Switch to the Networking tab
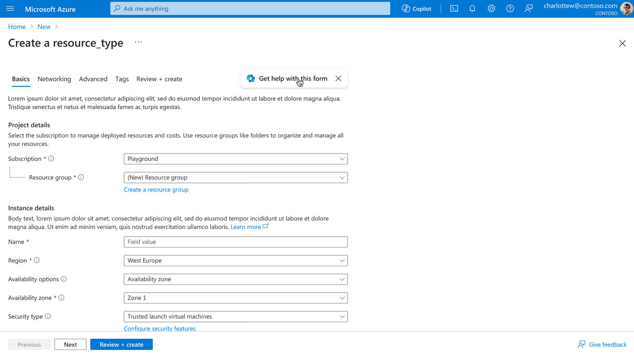634x356 pixels. pyautogui.click(x=54, y=79)
